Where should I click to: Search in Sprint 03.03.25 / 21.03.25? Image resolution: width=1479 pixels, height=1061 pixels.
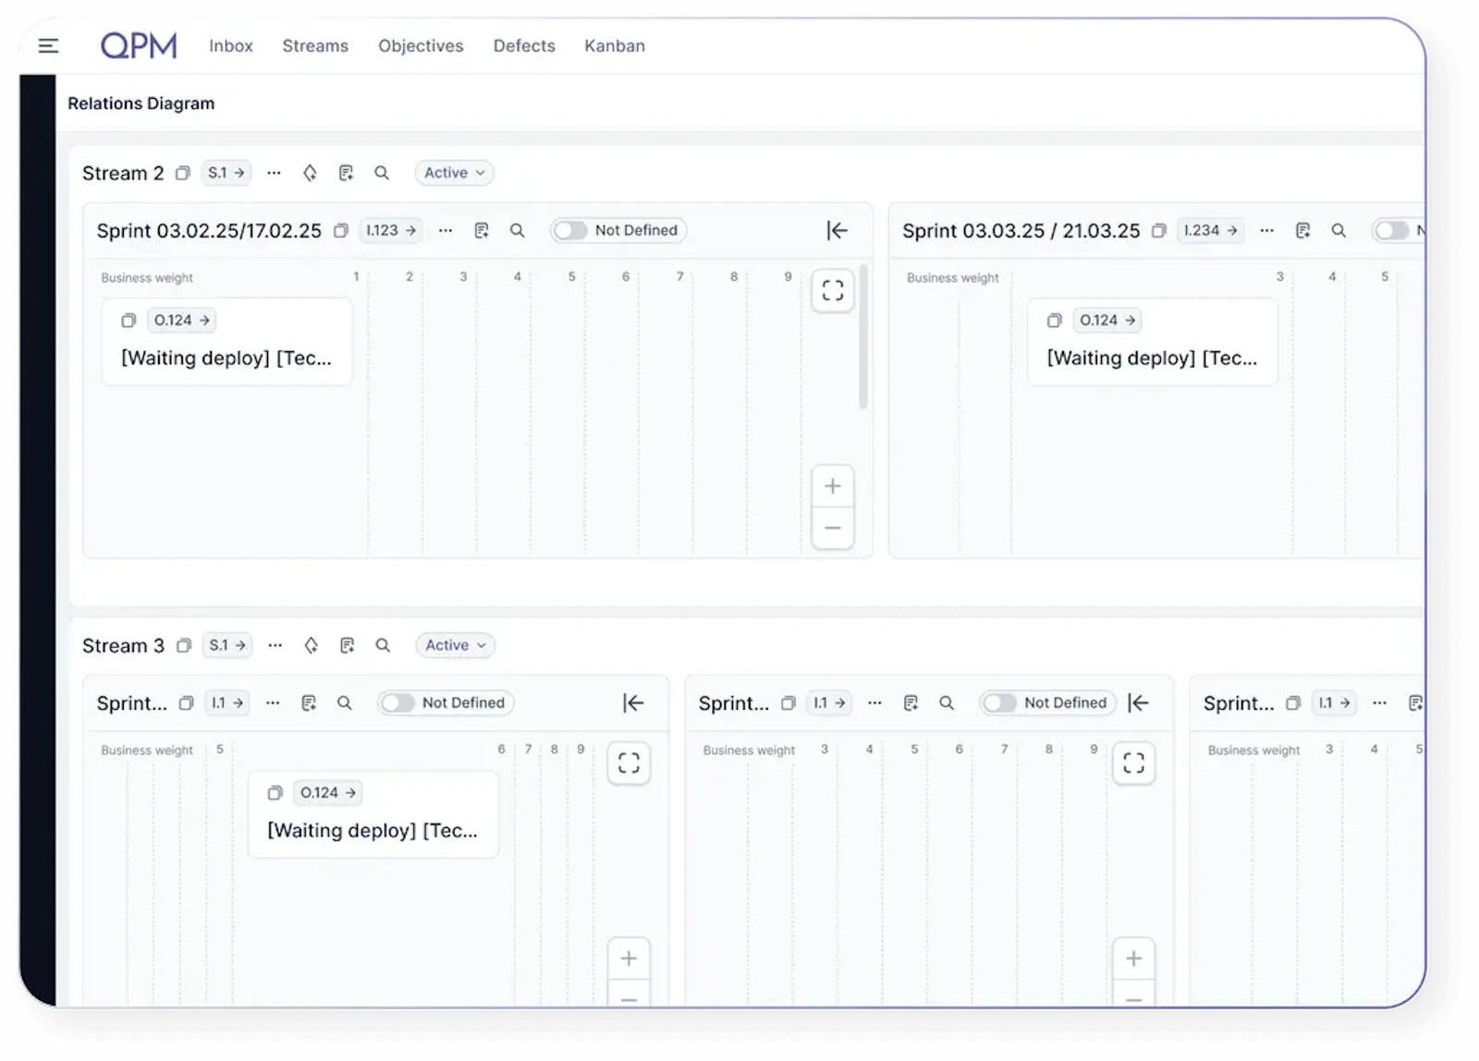pyautogui.click(x=1338, y=230)
